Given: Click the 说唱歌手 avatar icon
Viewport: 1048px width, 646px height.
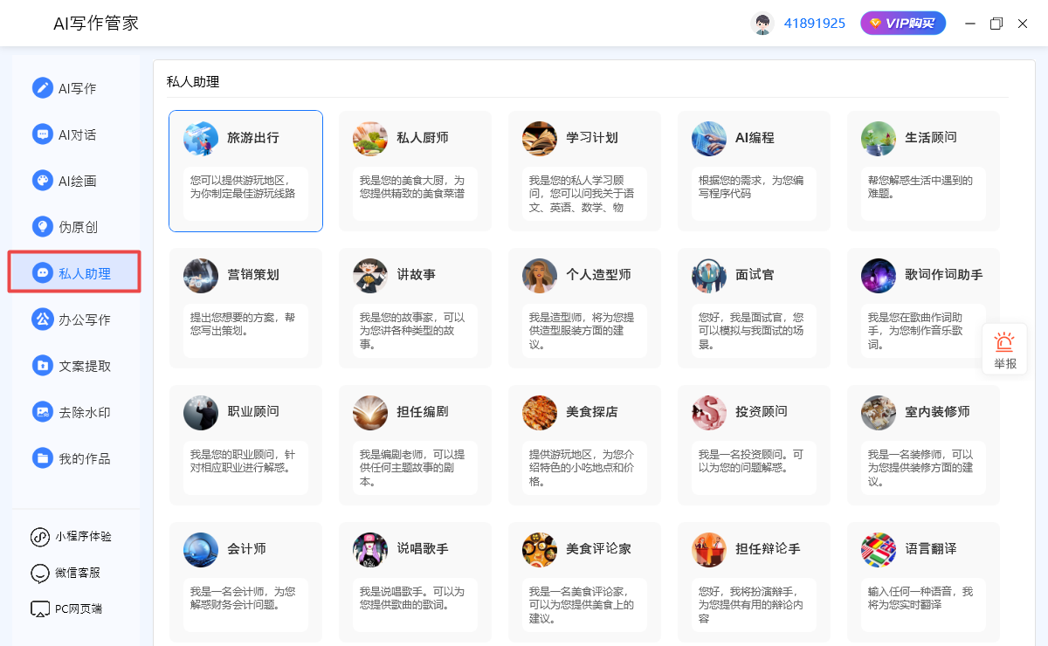Looking at the screenshot, I should (x=370, y=549).
